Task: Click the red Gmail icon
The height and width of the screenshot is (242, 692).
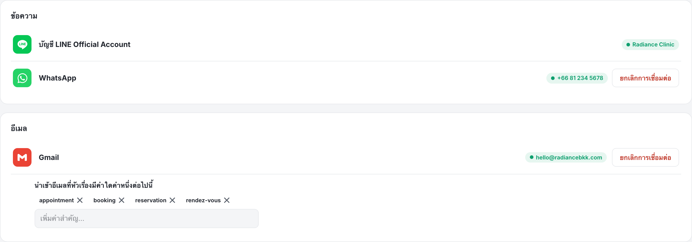Action: tap(22, 157)
